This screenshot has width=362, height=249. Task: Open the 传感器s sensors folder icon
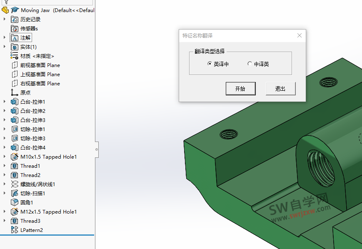[x=14, y=28]
